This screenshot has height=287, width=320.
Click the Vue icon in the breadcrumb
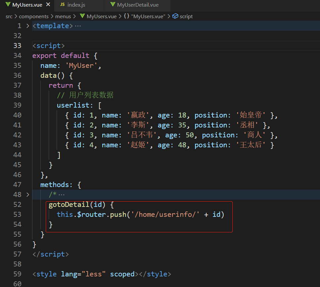click(x=82, y=16)
